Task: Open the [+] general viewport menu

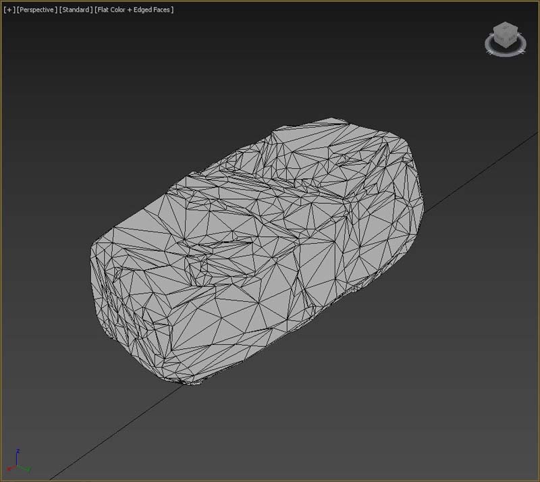Action: (9, 10)
